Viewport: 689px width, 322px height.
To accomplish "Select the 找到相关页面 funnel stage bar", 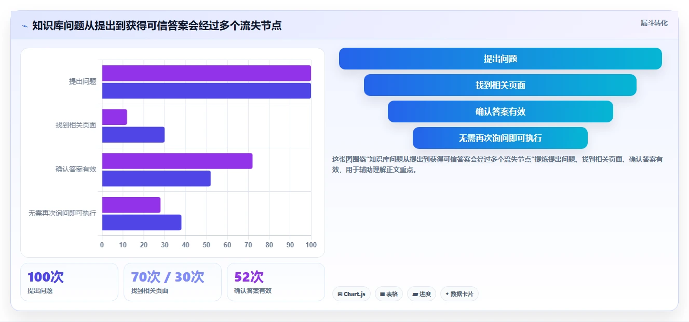I will (x=500, y=85).
